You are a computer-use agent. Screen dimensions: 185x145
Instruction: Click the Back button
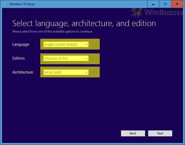point(133,133)
